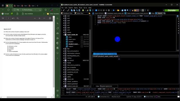Expand the eshop database node

pos(64,32)
